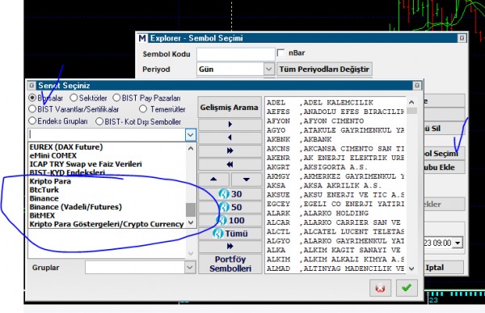Click the symbol list scrollbar down arrow
Screen dimensions: 485x313
point(411,269)
